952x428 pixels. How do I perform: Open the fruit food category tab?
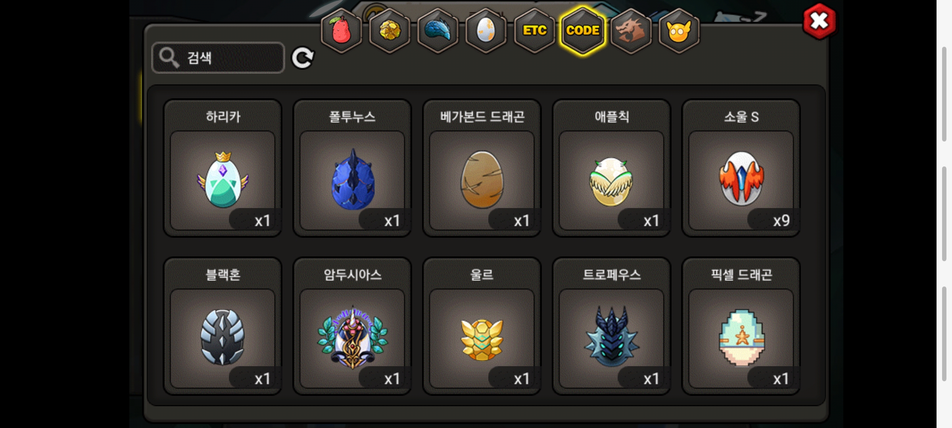341,31
